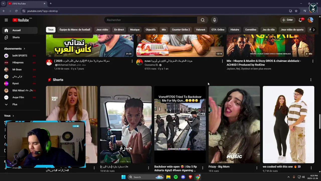Open Mohamad Adnan channel avatar
The height and width of the screenshot is (181, 321).
[49, 62]
